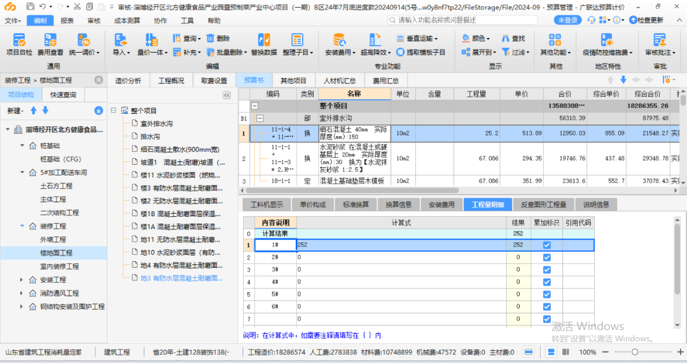Open the 人材机汇总 tab
This screenshot has height=363, width=687.
tap(340, 81)
